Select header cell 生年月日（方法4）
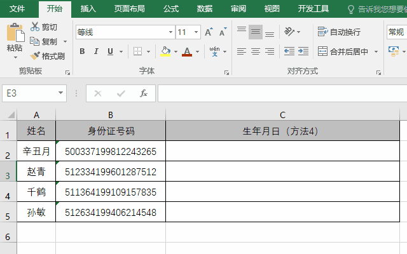Screen dimensions: 407x254 coord(282,131)
